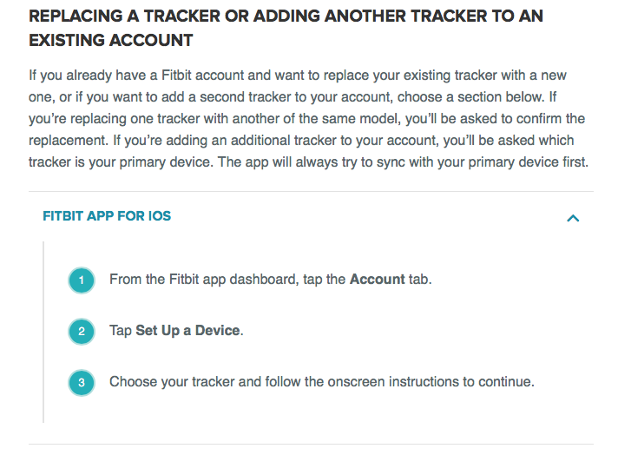Click the step 2 number badge
The width and height of the screenshot is (618, 455).
click(81, 331)
